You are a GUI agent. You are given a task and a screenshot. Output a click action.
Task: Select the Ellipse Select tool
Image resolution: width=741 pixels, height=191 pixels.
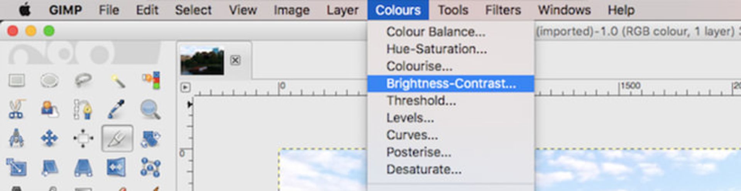coord(49,80)
